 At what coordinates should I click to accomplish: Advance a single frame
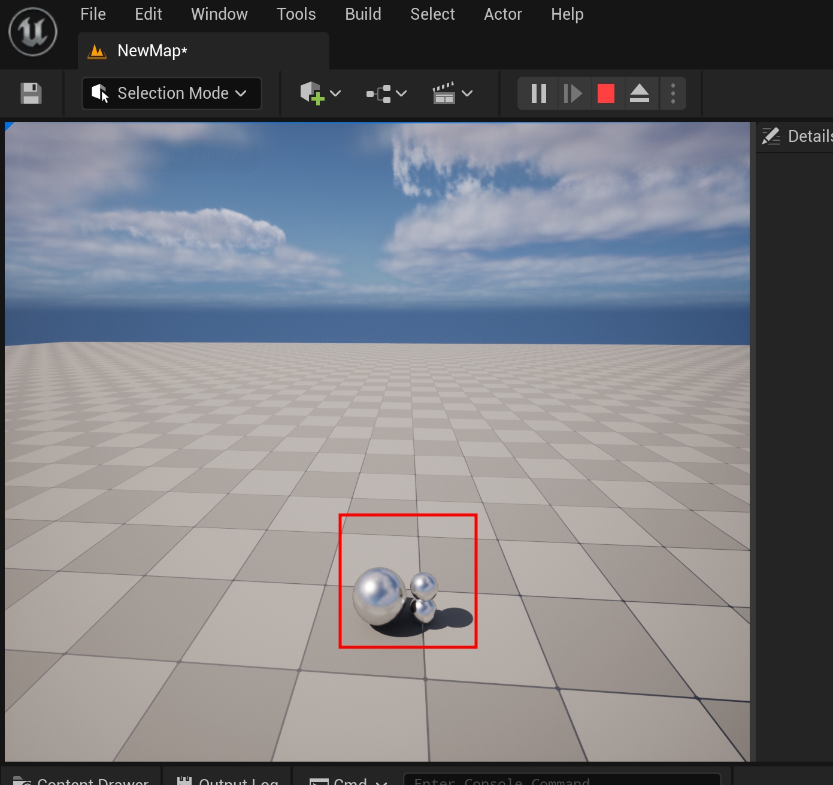[x=573, y=93]
